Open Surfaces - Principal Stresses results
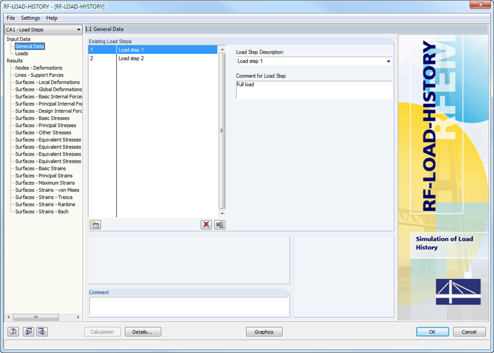Screen dimensions: 494x353 pos(47,125)
